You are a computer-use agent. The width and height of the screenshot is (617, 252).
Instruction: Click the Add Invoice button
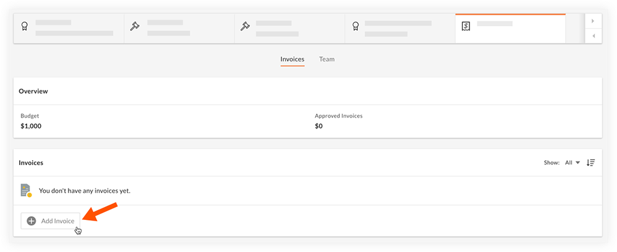coord(51,221)
